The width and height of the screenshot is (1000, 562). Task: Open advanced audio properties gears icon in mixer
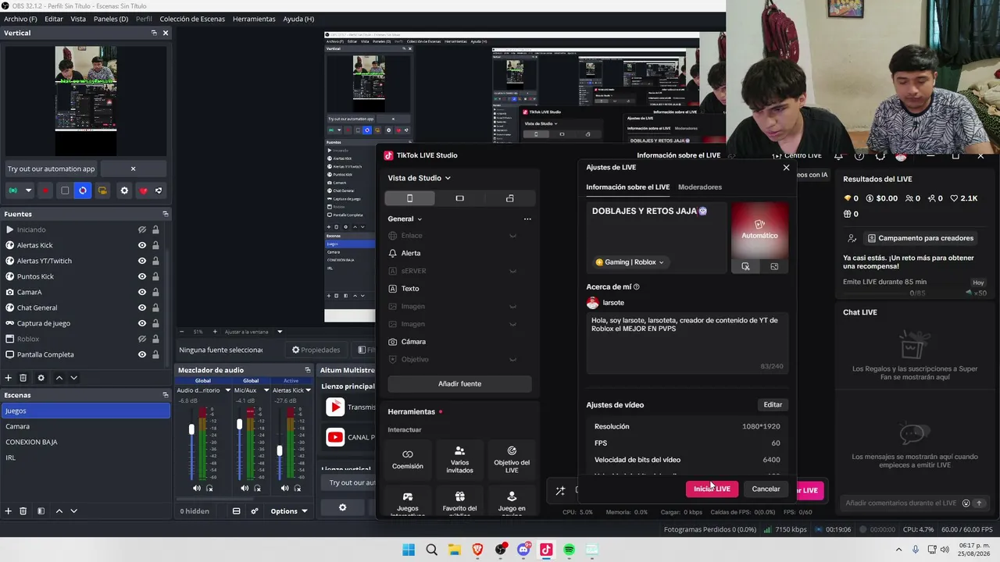[254, 511]
